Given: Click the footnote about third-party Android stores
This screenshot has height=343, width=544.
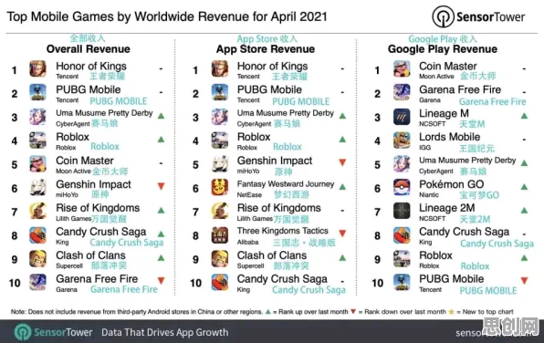Looking at the screenshot, I should tap(137, 312).
